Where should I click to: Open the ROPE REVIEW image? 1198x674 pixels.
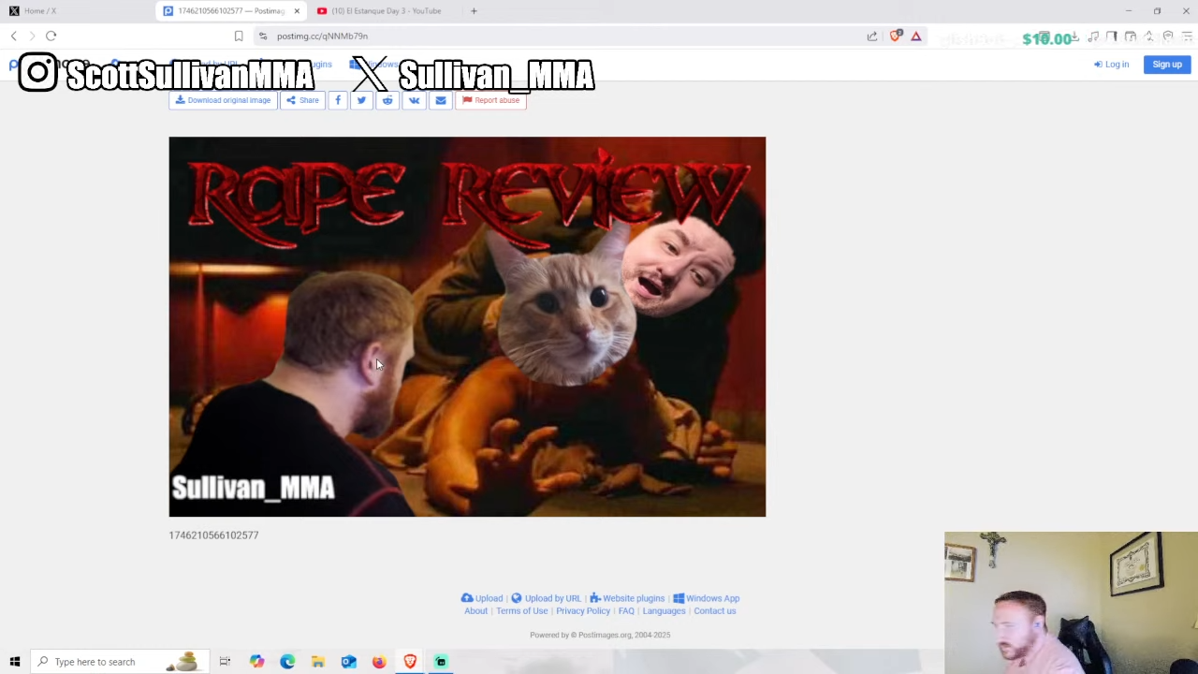click(x=467, y=327)
